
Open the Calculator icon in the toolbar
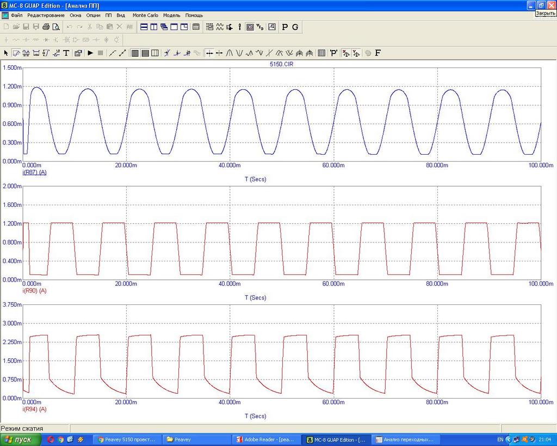[196, 27]
